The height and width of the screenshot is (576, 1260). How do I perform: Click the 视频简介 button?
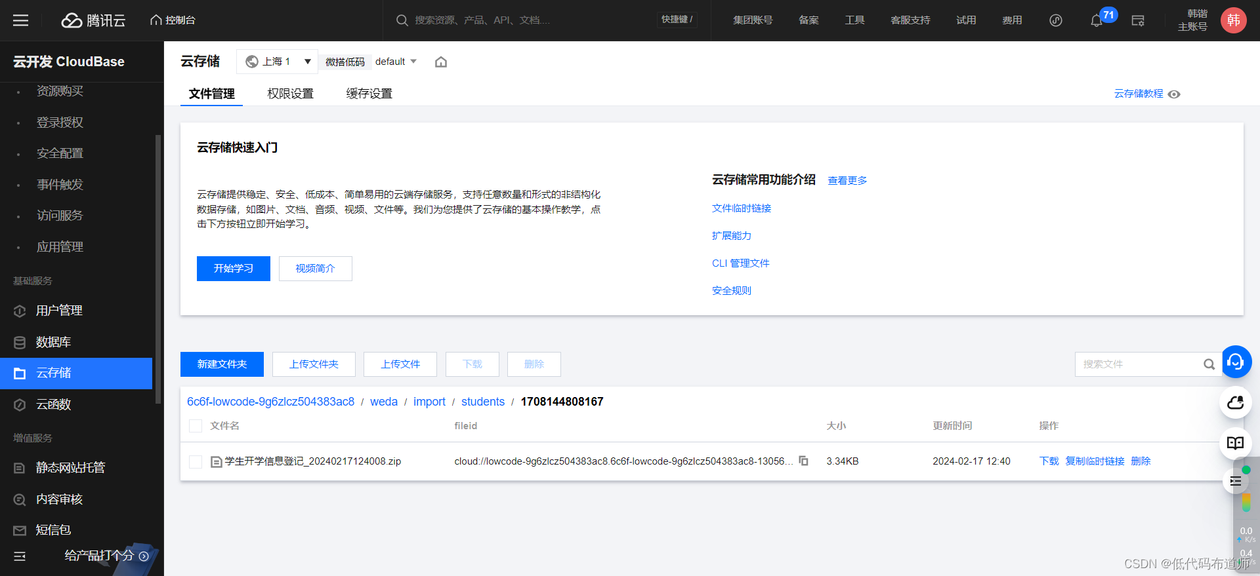pos(316,269)
